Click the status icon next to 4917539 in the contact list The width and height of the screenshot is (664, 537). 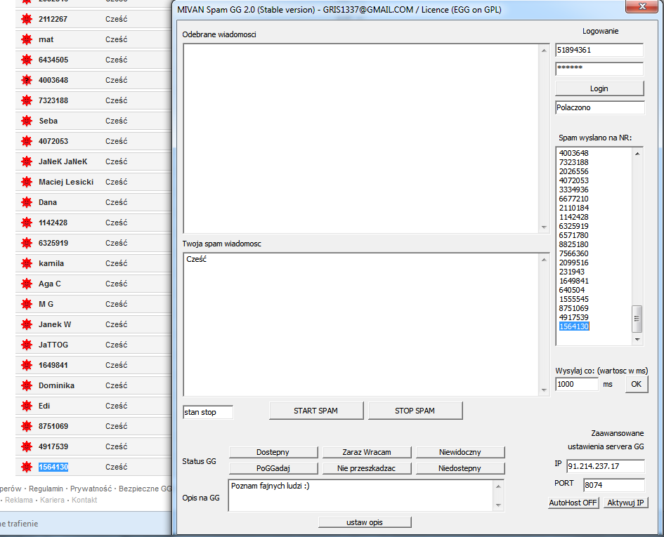click(27, 446)
